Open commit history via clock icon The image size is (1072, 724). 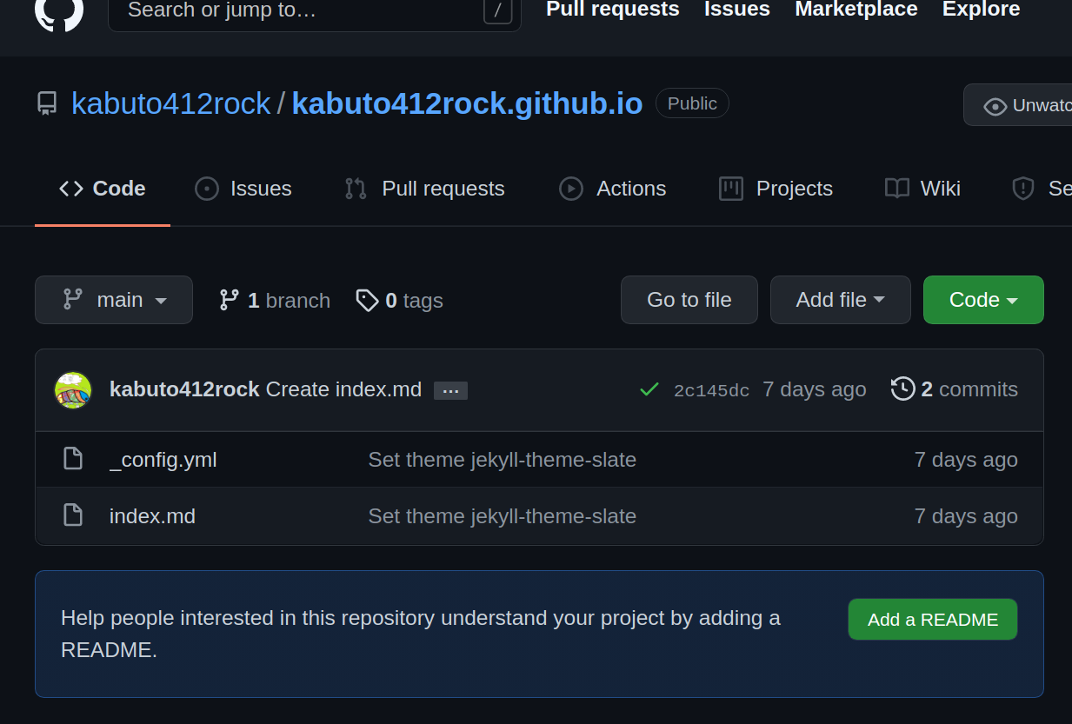(902, 389)
